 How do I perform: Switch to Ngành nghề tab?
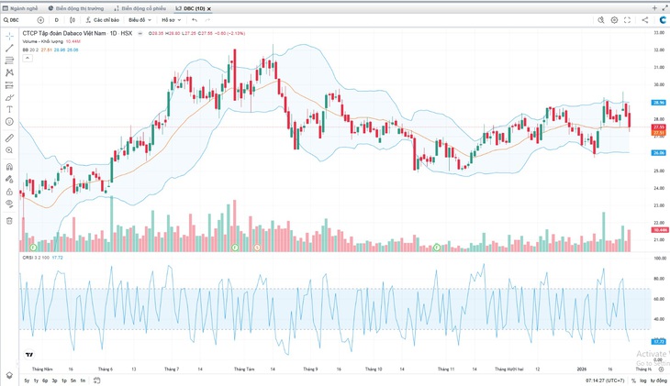point(20,8)
